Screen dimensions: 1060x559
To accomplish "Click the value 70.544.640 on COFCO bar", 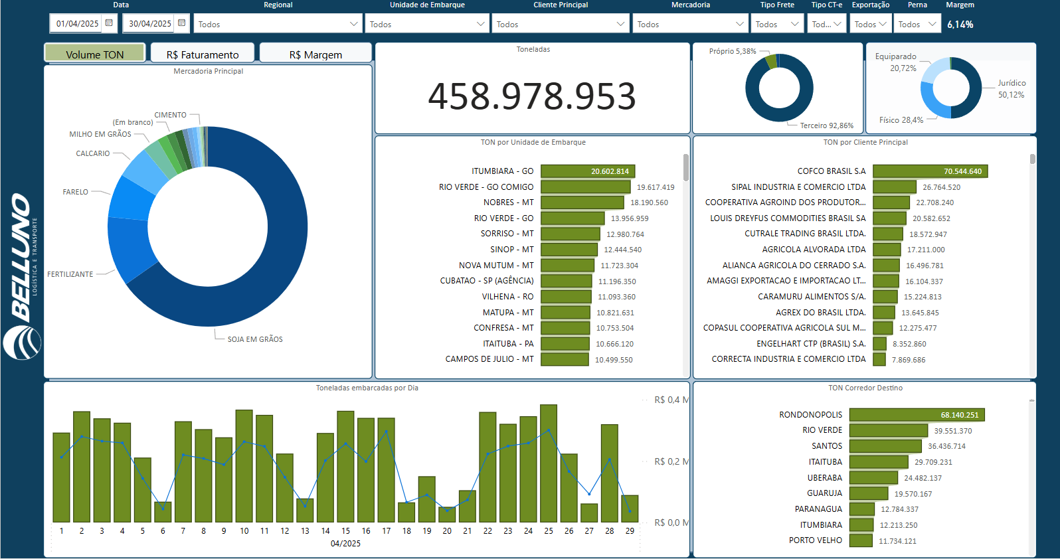I will 962,171.
